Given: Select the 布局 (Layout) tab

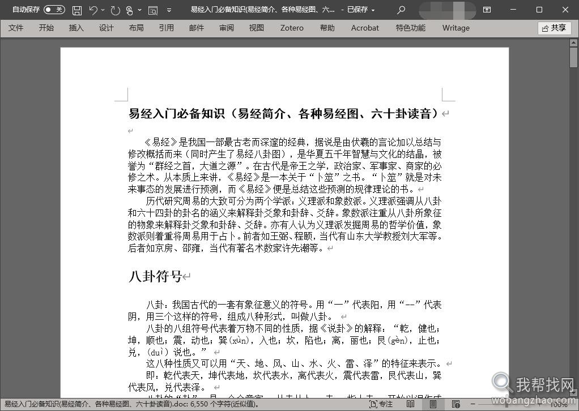Looking at the screenshot, I should click(x=137, y=28).
